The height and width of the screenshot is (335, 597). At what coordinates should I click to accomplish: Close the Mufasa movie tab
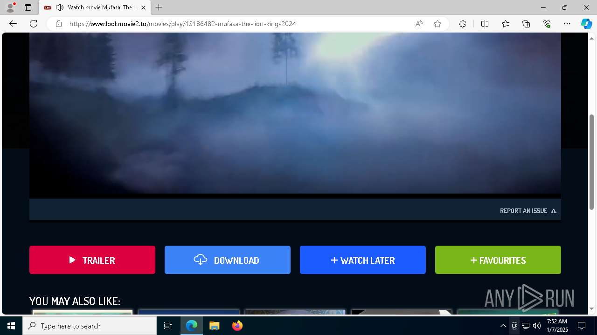[x=143, y=7]
